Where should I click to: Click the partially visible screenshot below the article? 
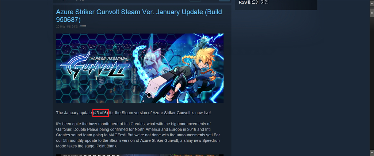click(x=140, y=155)
